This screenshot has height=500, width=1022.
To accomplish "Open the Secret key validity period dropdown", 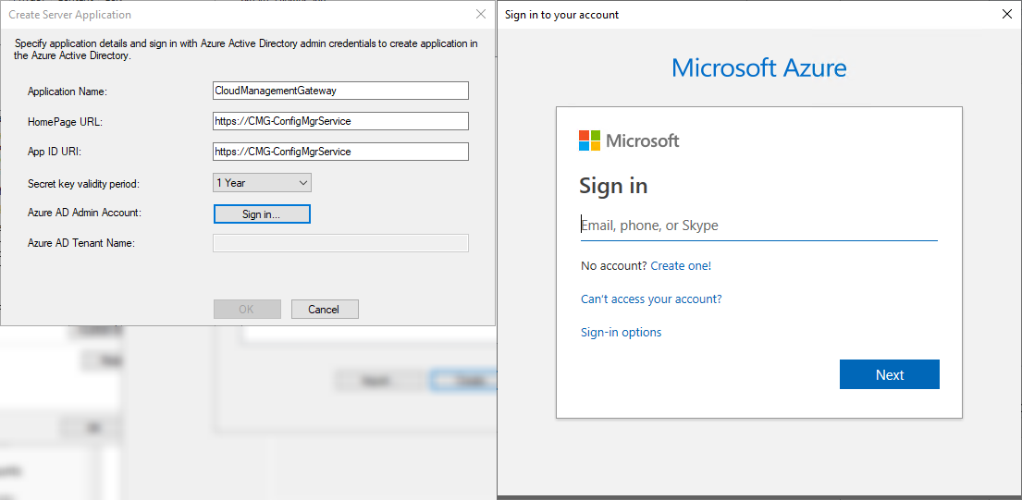I will [262, 183].
